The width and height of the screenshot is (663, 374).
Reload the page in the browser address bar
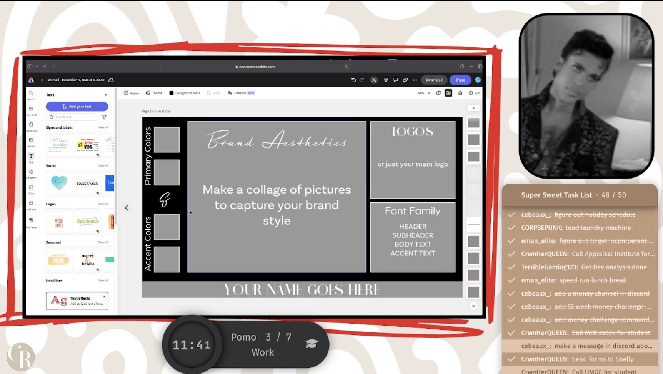coord(346,67)
